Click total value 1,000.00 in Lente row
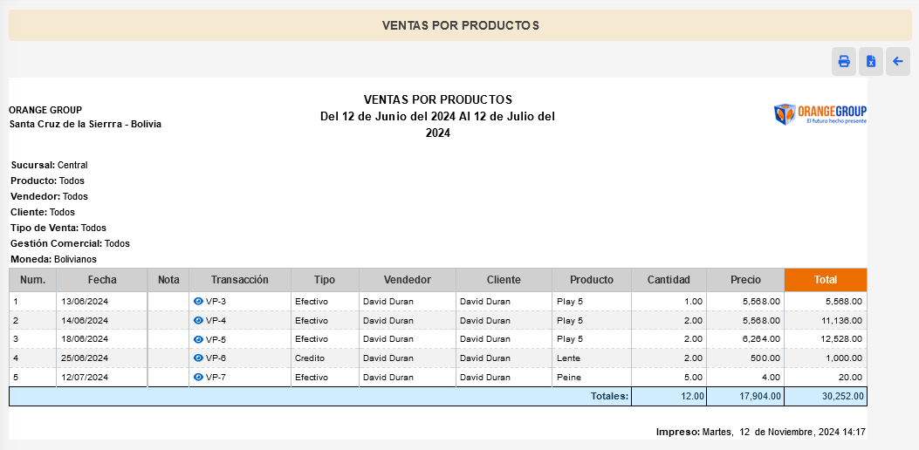This screenshot has height=450, width=919. [845, 358]
